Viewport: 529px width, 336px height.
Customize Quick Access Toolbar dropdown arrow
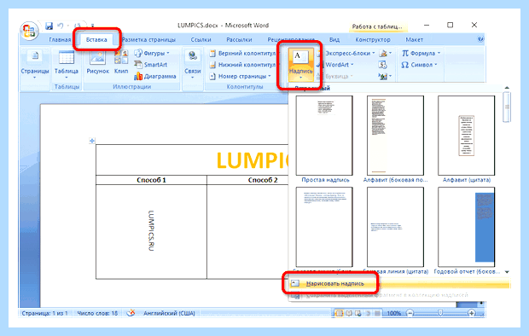(x=92, y=26)
